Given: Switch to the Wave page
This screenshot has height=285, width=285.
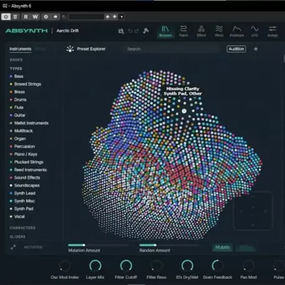Looking at the screenshot, I should click(x=219, y=31).
